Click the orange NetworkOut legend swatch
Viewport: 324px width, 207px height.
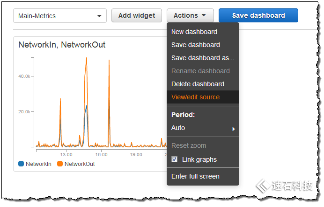click(60, 164)
